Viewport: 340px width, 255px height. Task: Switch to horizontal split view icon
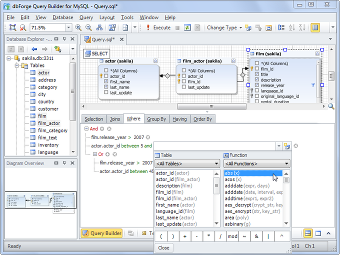[x=308, y=233]
